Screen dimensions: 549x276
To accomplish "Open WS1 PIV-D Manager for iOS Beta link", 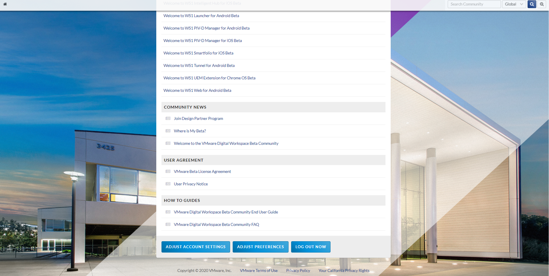I will point(203,41).
